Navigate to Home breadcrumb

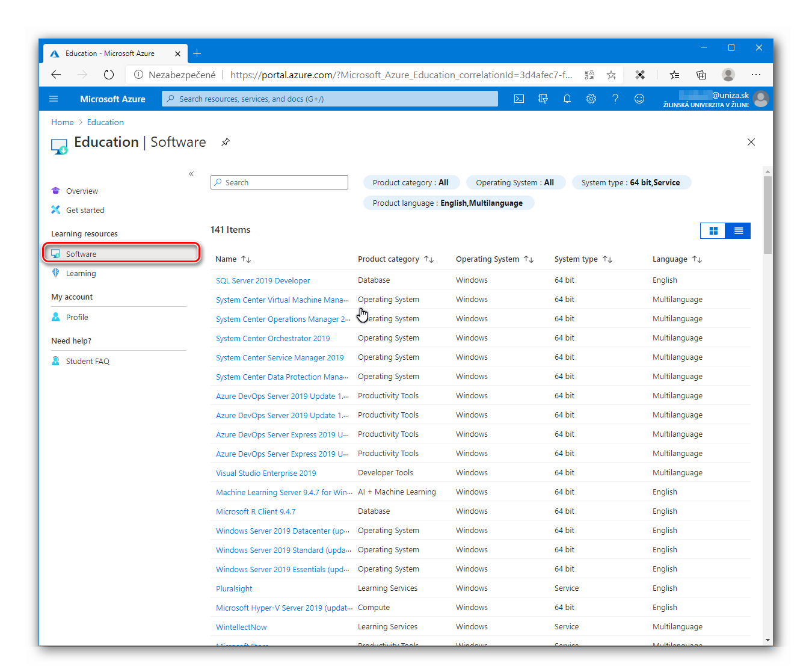pos(63,122)
